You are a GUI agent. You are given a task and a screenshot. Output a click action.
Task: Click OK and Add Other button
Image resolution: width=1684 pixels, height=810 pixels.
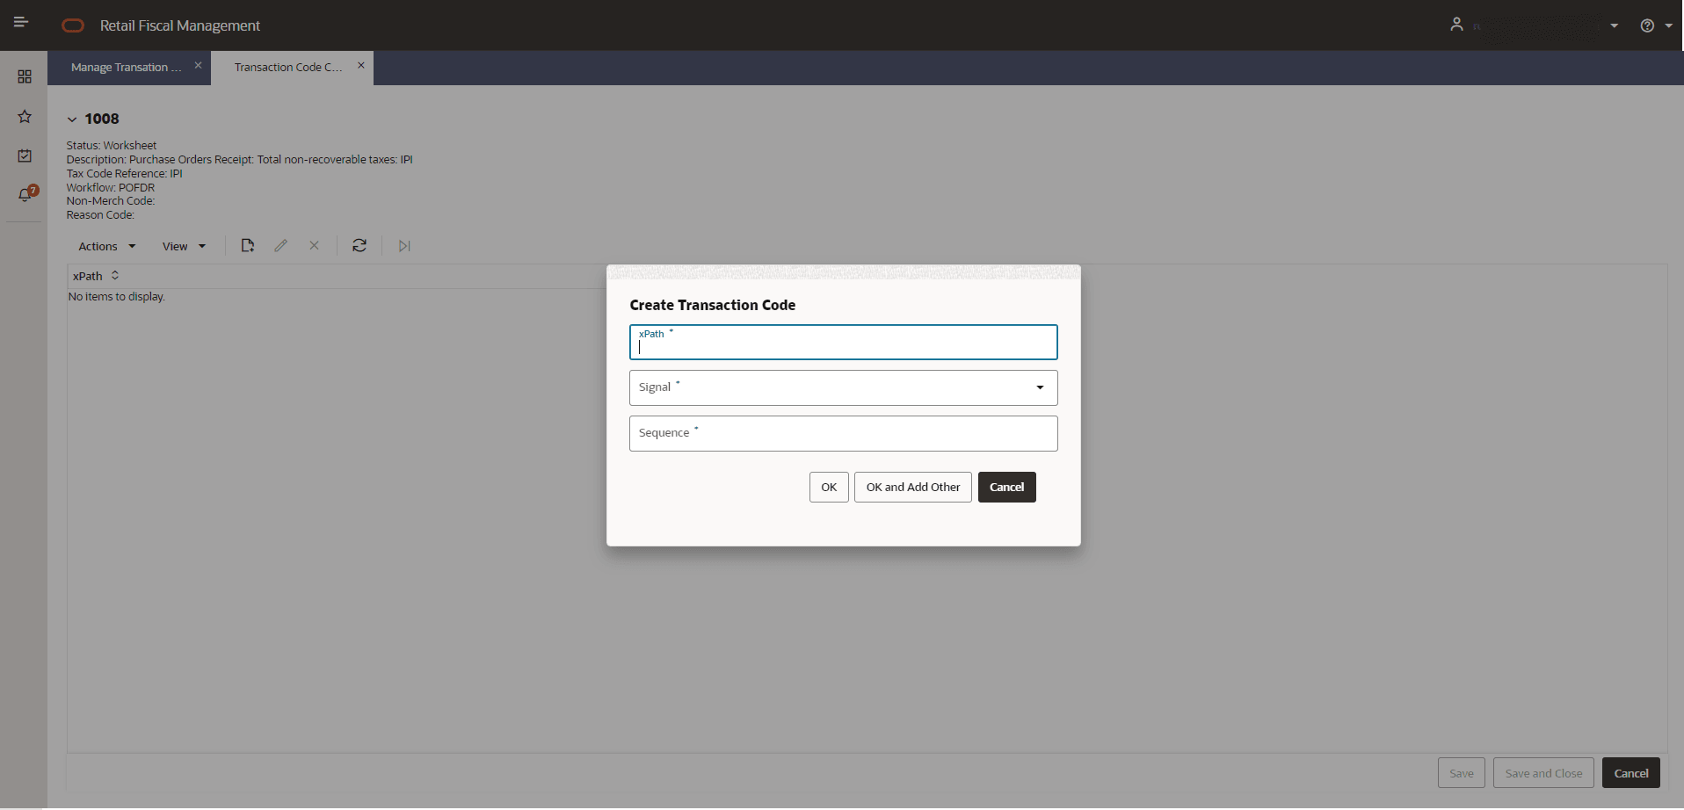click(913, 487)
